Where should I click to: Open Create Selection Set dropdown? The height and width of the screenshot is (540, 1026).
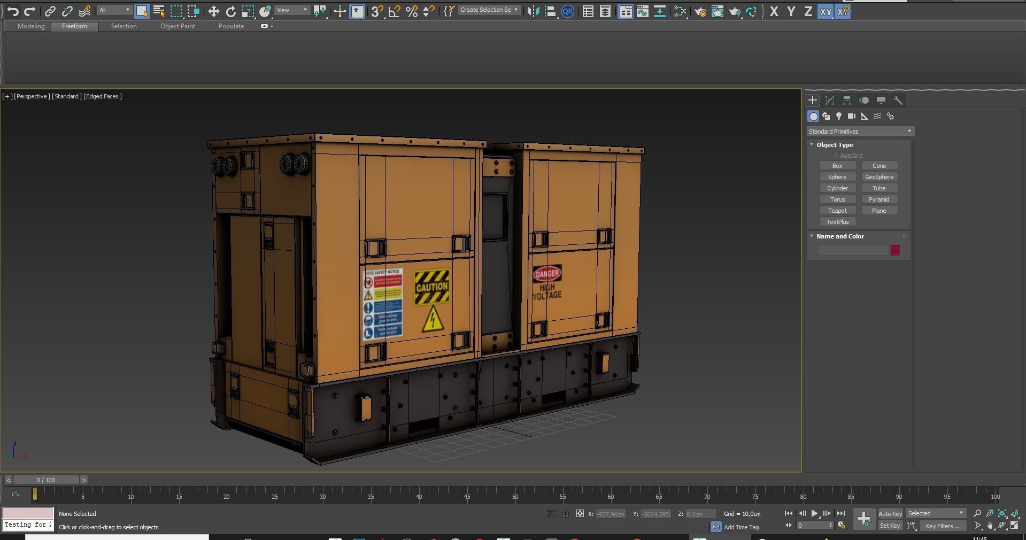point(489,10)
